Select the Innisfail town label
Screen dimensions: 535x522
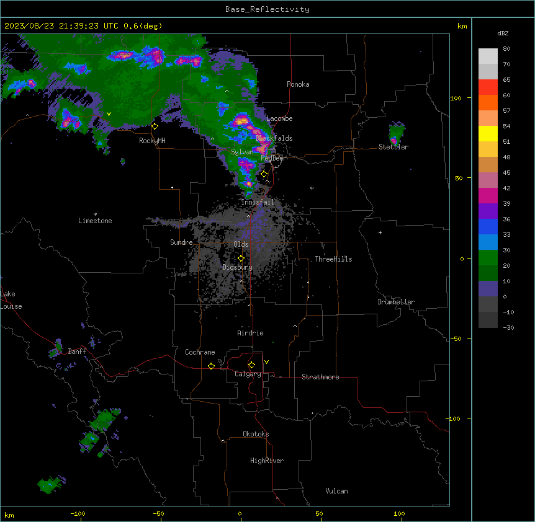(x=258, y=202)
